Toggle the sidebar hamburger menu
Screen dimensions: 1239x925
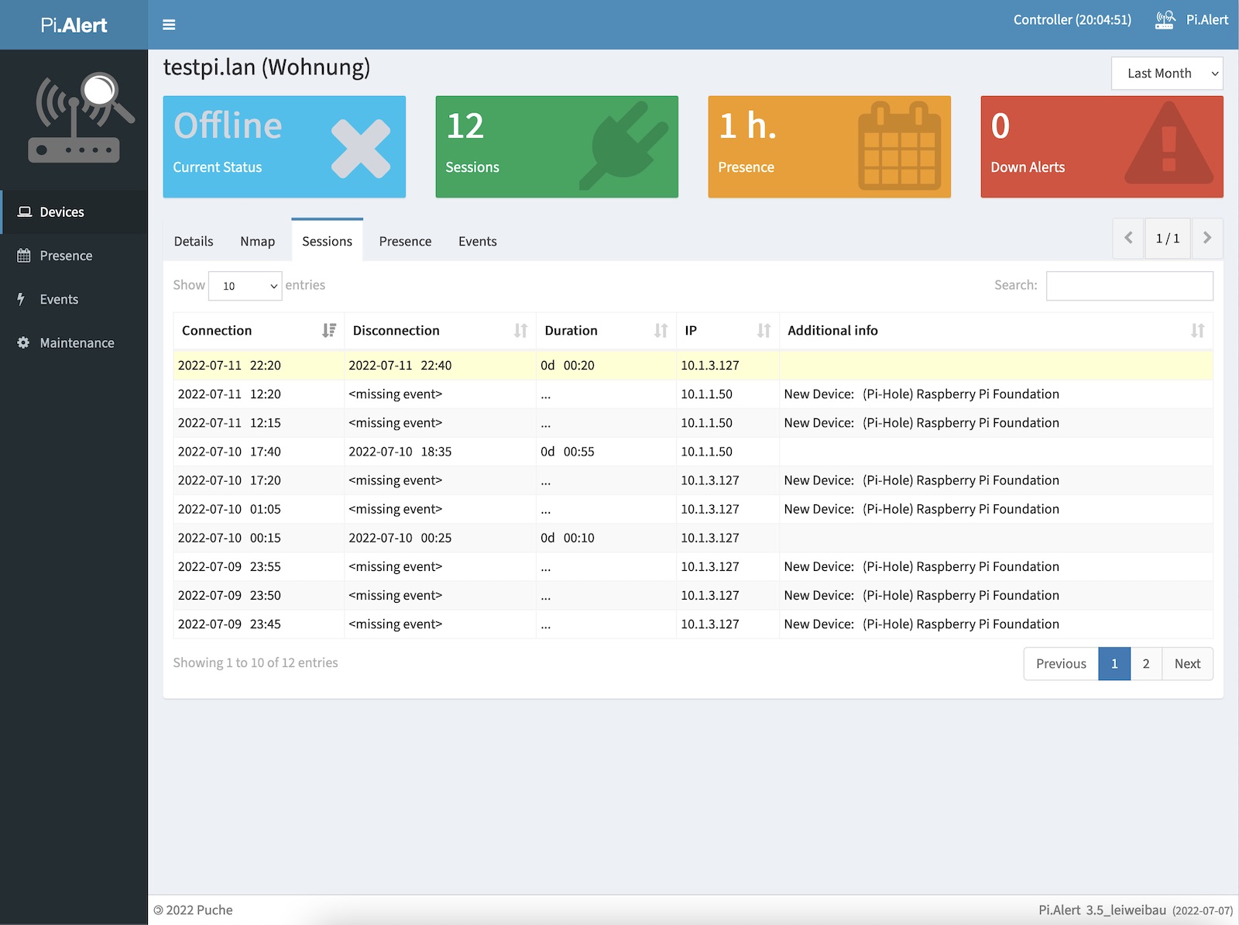(x=169, y=25)
